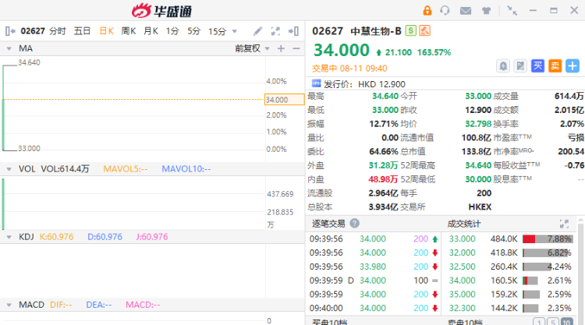Click the MAVOL5 indicator label
Viewport: 585px width, 325px height.
[x=126, y=169]
